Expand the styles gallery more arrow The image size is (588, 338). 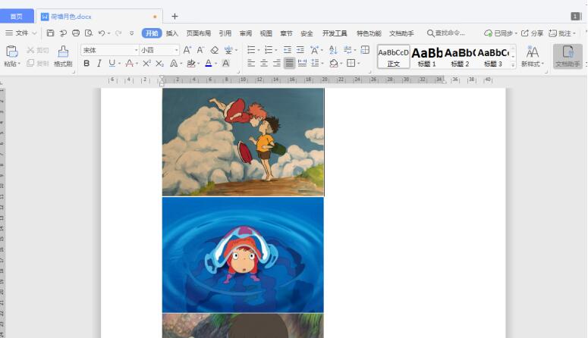(513, 64)
